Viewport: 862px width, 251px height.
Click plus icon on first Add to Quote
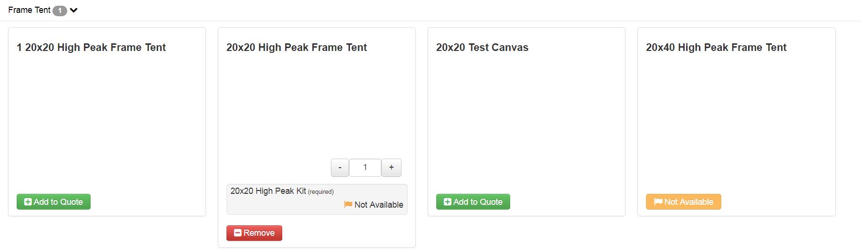(x=28, y=202)
